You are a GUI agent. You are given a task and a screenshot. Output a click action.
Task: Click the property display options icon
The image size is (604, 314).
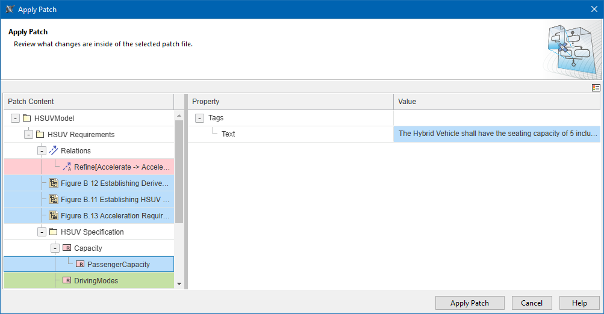(596, 88)
